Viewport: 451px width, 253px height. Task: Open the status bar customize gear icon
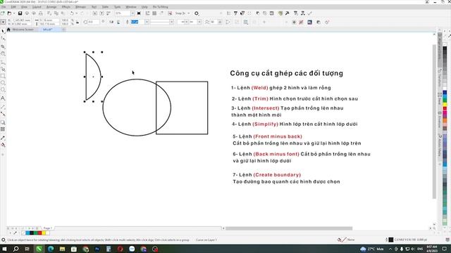click(x=3, y=240)
